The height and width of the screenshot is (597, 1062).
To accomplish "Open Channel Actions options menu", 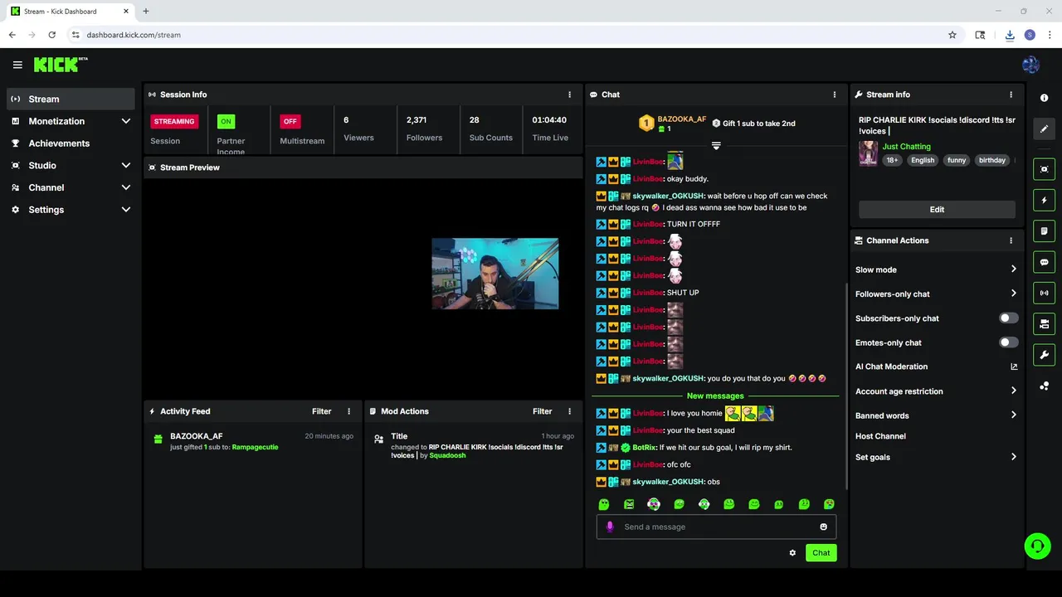I will pos(1011,240).
